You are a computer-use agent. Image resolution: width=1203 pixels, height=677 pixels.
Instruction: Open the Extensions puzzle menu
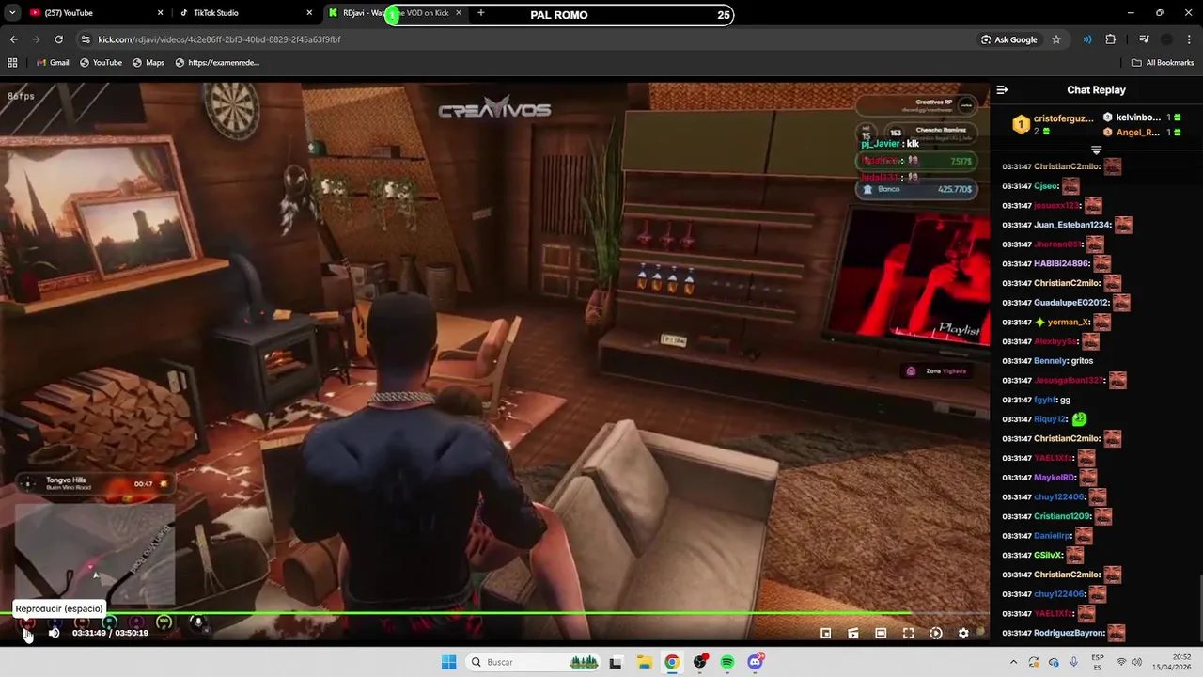(1111, 39)
